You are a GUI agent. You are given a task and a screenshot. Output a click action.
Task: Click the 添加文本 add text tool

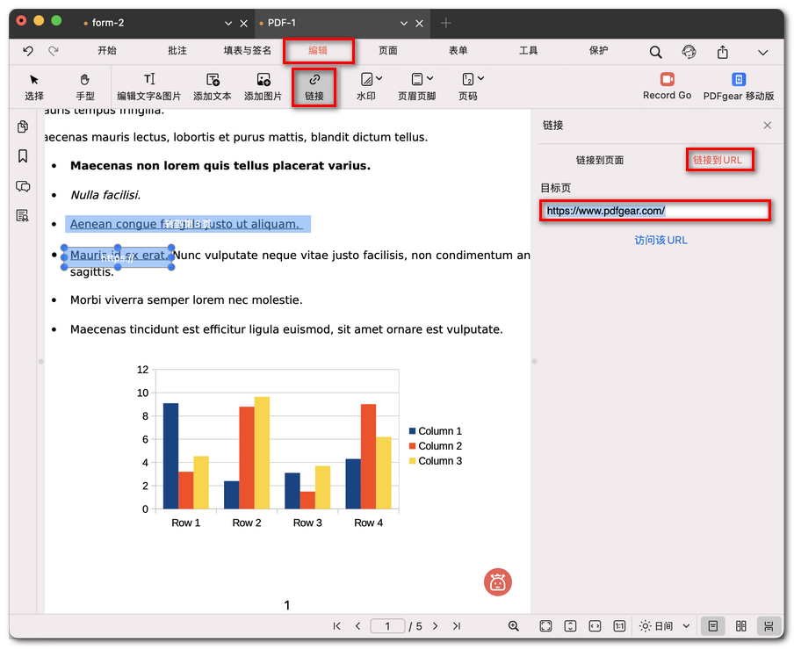(212, 86)
